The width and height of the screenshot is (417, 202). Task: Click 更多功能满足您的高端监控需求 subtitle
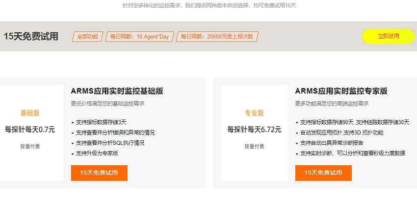332,104
